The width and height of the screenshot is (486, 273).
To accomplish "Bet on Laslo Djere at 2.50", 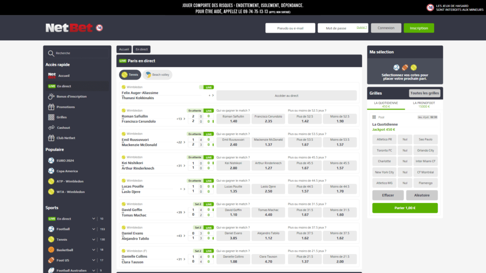I will [268, 189].
